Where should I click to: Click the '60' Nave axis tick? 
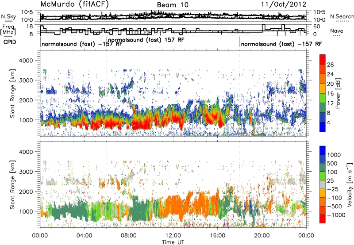coord(317,27)
